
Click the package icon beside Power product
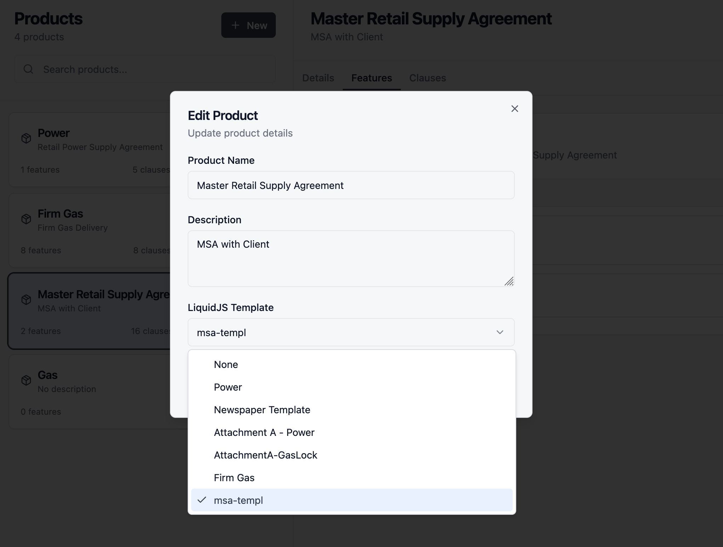[x=26, y=138]
